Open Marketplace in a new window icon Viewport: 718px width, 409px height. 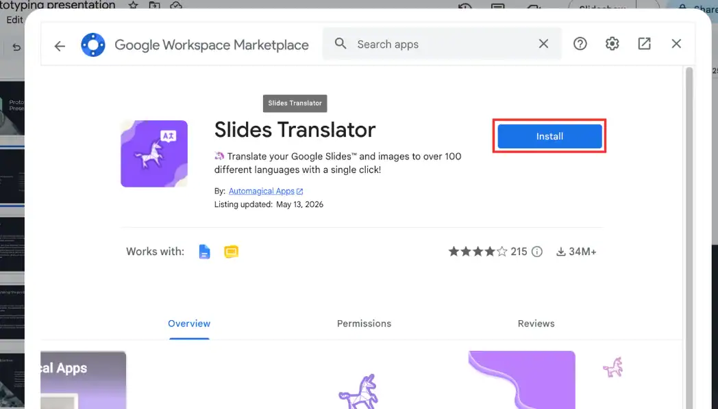(x=644, y=43)
